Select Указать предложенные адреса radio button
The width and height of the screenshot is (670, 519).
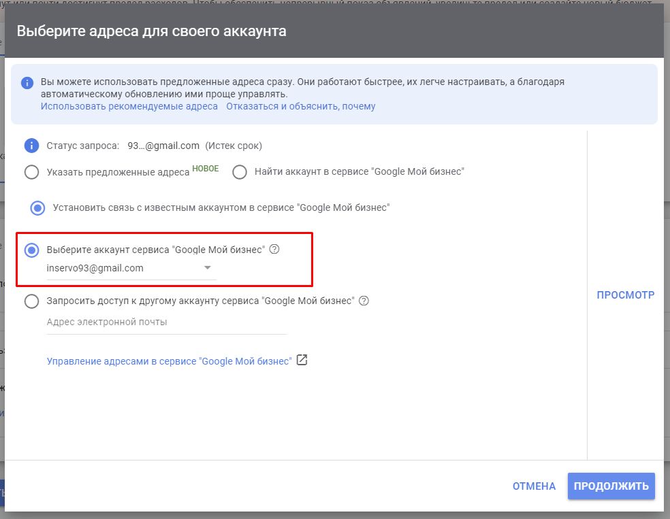(x=31, y=172)
